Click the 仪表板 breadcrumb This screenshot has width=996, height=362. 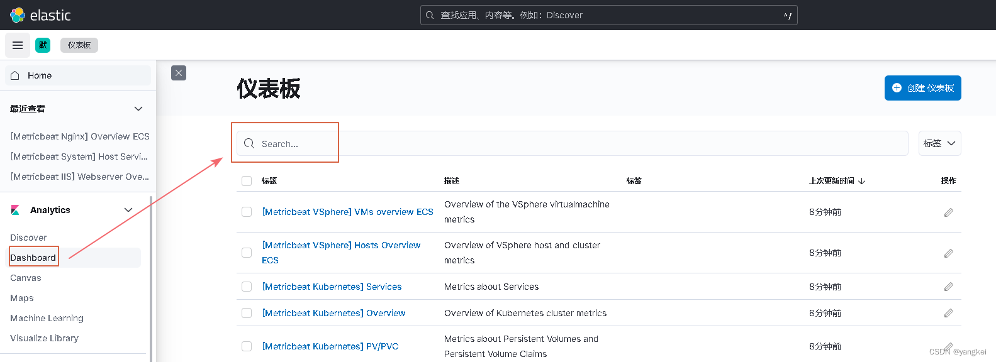click(79, 45)
